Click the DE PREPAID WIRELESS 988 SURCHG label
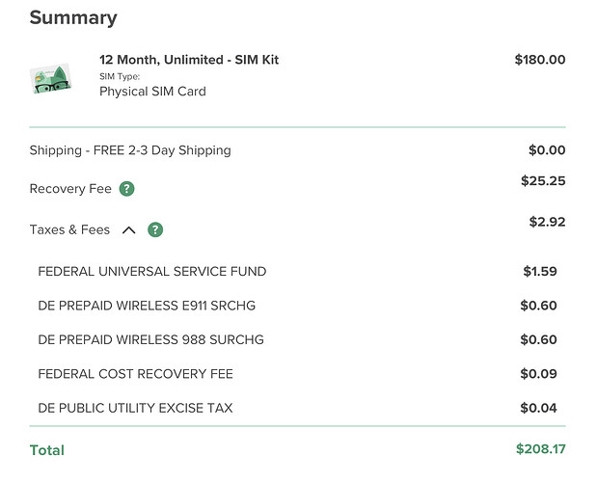Screen dimensions: 597x482 pos(150,339)
